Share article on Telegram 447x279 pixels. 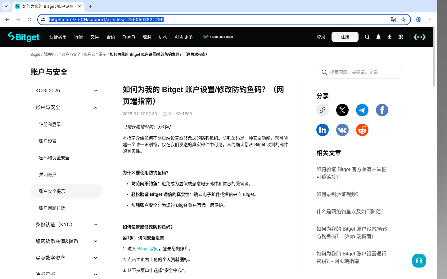point(362,110)
